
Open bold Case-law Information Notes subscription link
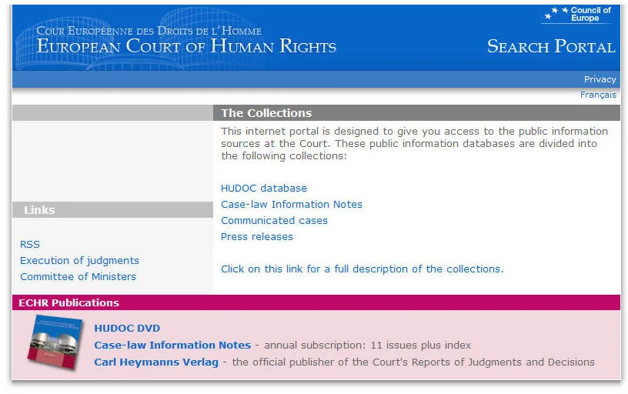tap(172, 346)
